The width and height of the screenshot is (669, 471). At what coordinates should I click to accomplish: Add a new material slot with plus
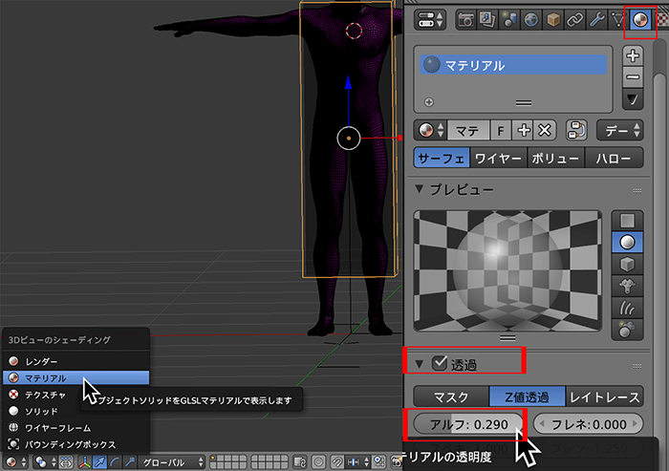point(633,56)
